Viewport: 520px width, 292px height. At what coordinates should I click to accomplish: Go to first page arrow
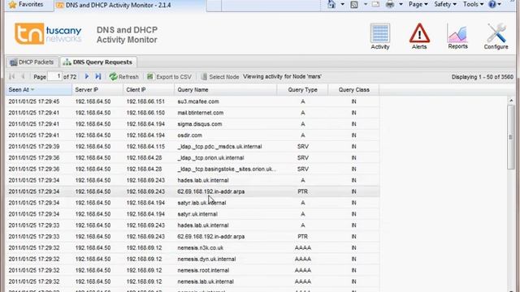12,76
